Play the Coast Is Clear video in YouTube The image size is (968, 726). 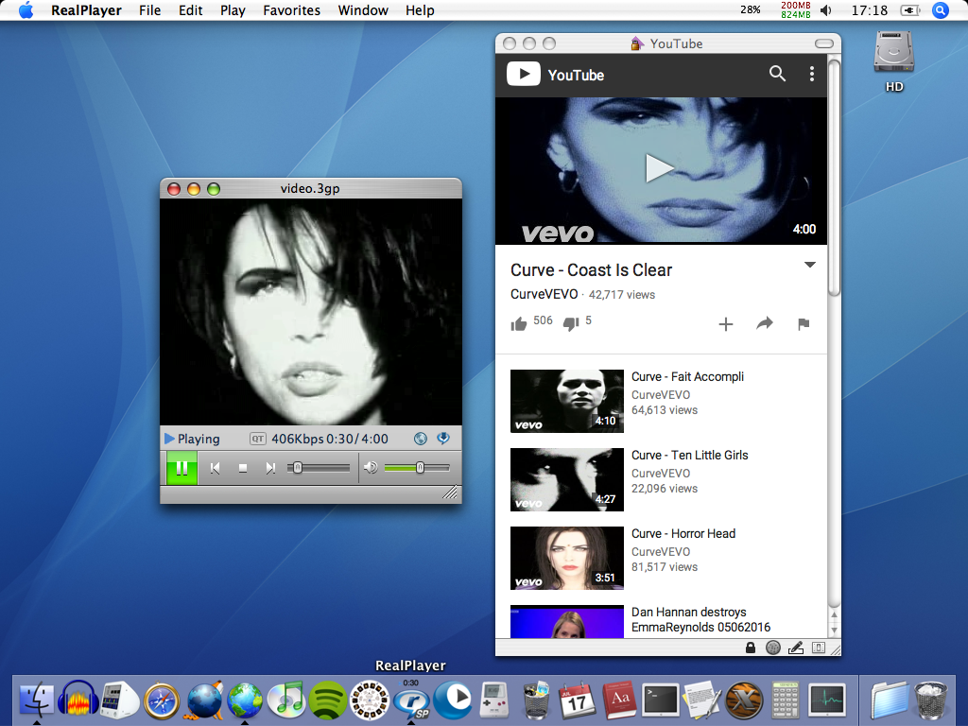click(659, 168)
